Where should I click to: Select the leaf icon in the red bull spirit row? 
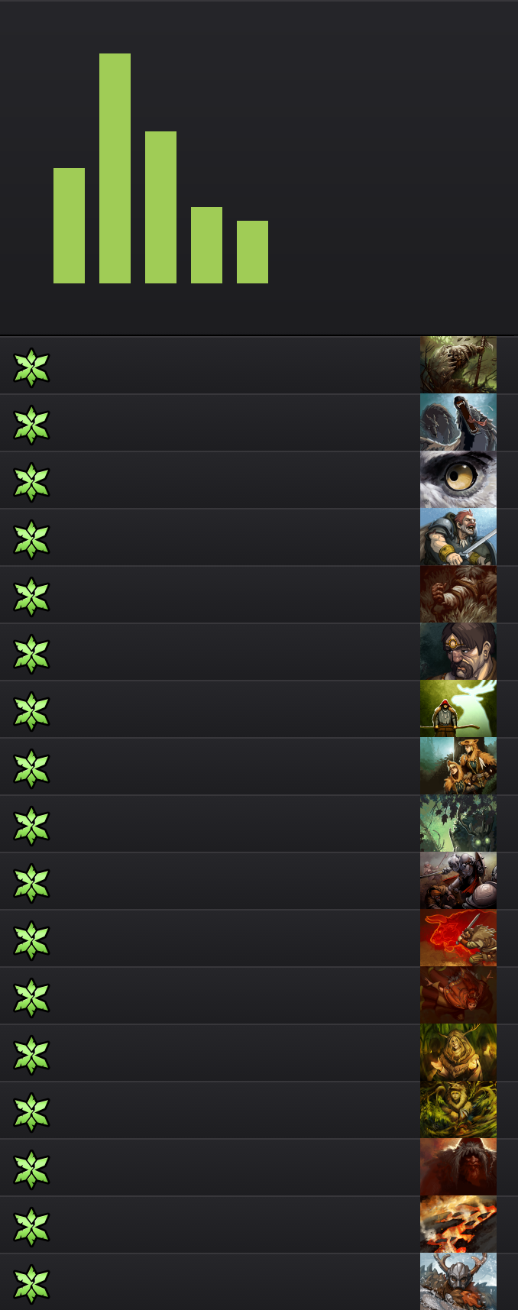(x=31, y=940)
